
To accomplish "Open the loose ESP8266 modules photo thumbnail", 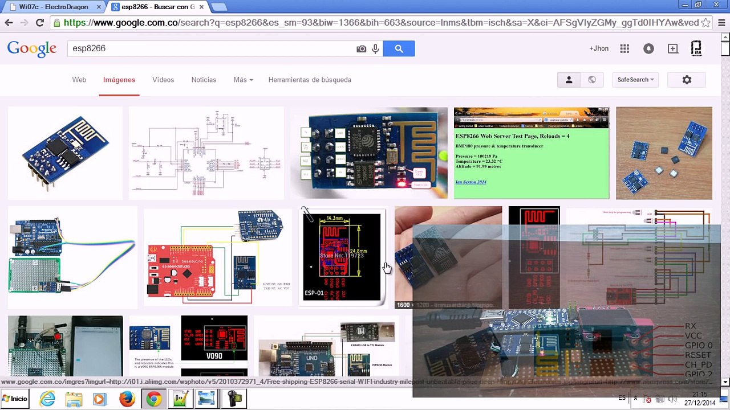I will point(664,153).
